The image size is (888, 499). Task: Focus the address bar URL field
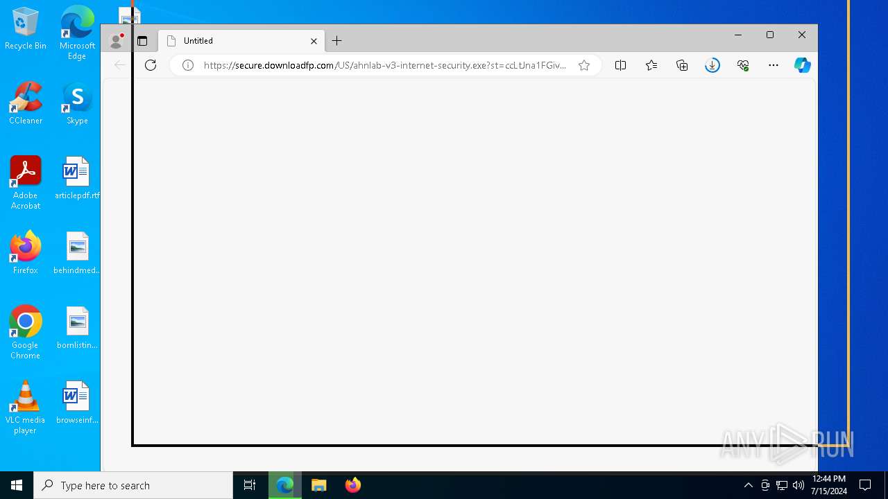[385, 65]
